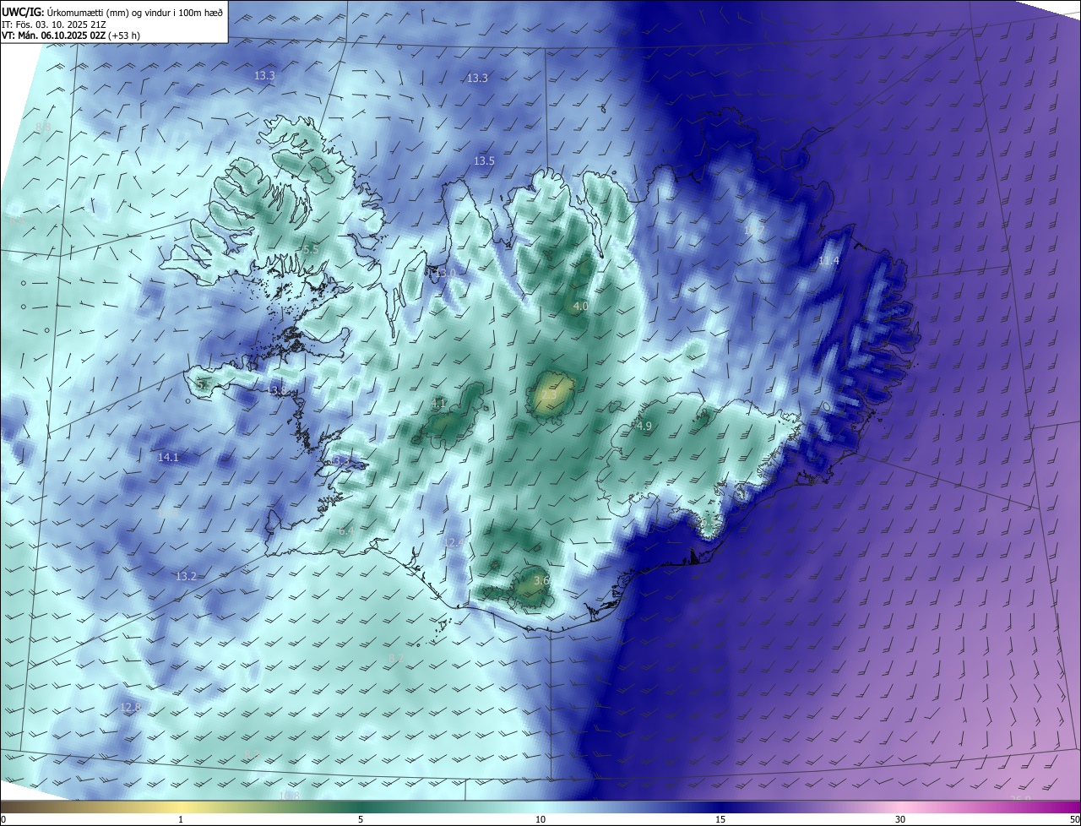Click the 2.3 value on the yellow patch
Image resolution: width=1081 pixels, height=826 pixels.
pyautogui.click(x=549, y=394)
